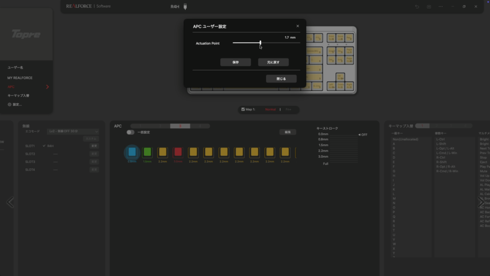Click the X icon on APC dialog
490x276 pixels.
(298, 26)
